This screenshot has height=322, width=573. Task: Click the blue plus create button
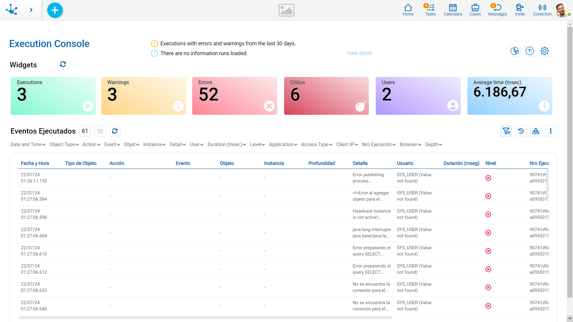(55, 10)
